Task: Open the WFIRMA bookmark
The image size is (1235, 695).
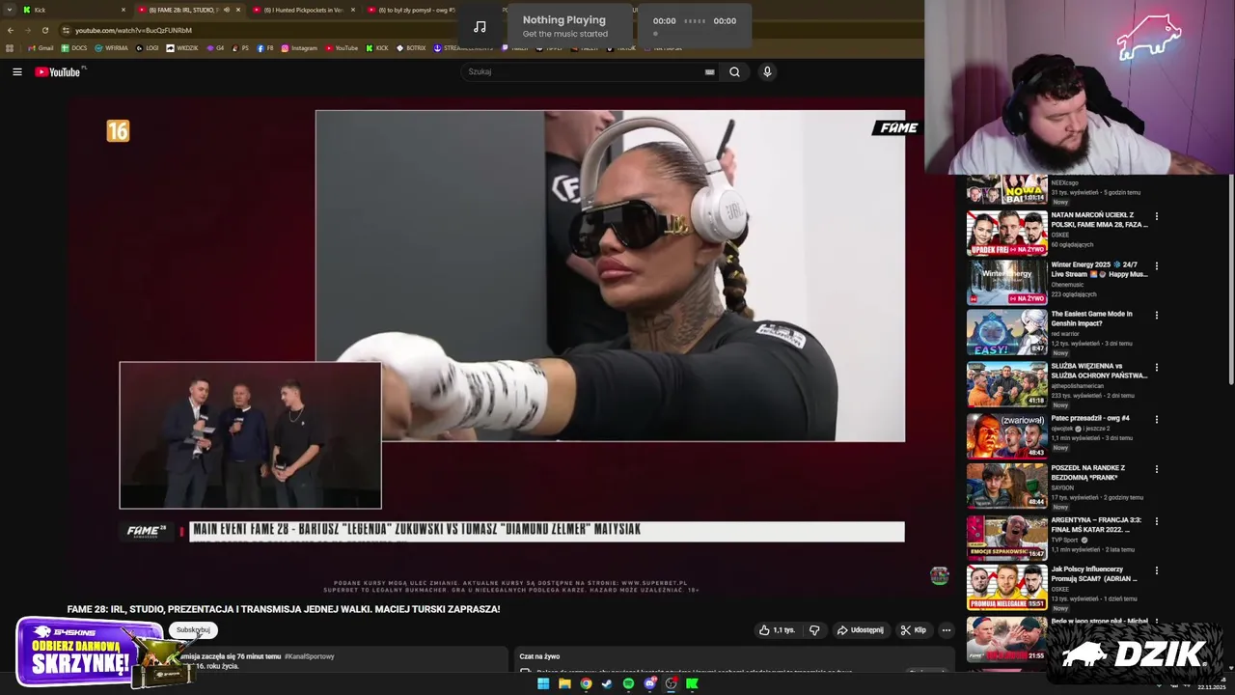Action: point(111,48)
